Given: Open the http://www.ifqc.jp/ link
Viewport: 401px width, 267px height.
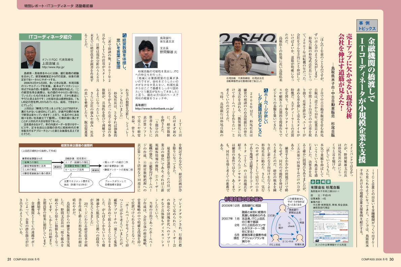Looking at the screenshot, I should pyautogui.click(x=53, y=67).
